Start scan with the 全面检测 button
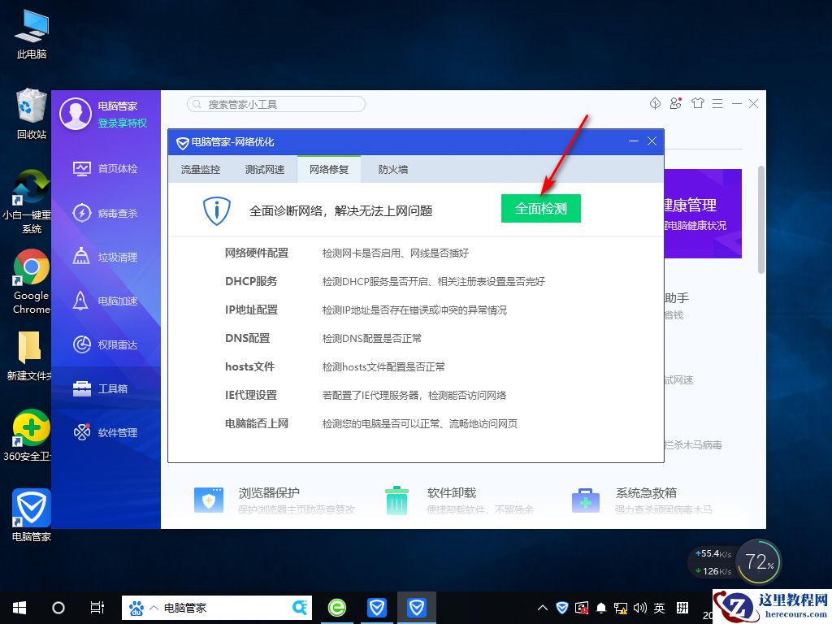 pyautogui.click(x=540, y=208)
